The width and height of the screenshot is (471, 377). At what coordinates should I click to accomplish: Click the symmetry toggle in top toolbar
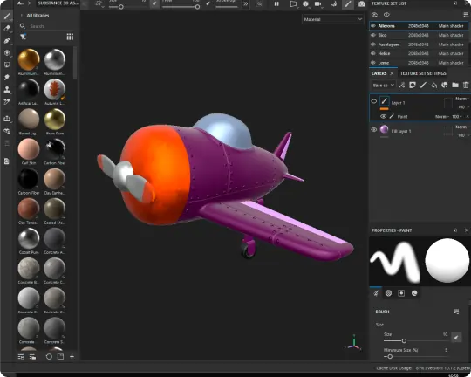(260, 3)
